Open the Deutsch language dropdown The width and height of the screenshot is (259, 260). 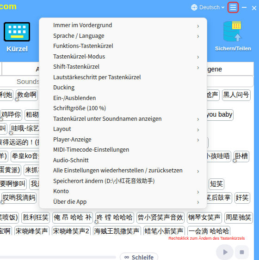click(208, 7)
